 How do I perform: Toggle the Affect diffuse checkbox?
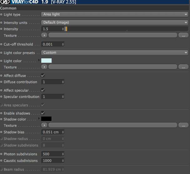43,75
